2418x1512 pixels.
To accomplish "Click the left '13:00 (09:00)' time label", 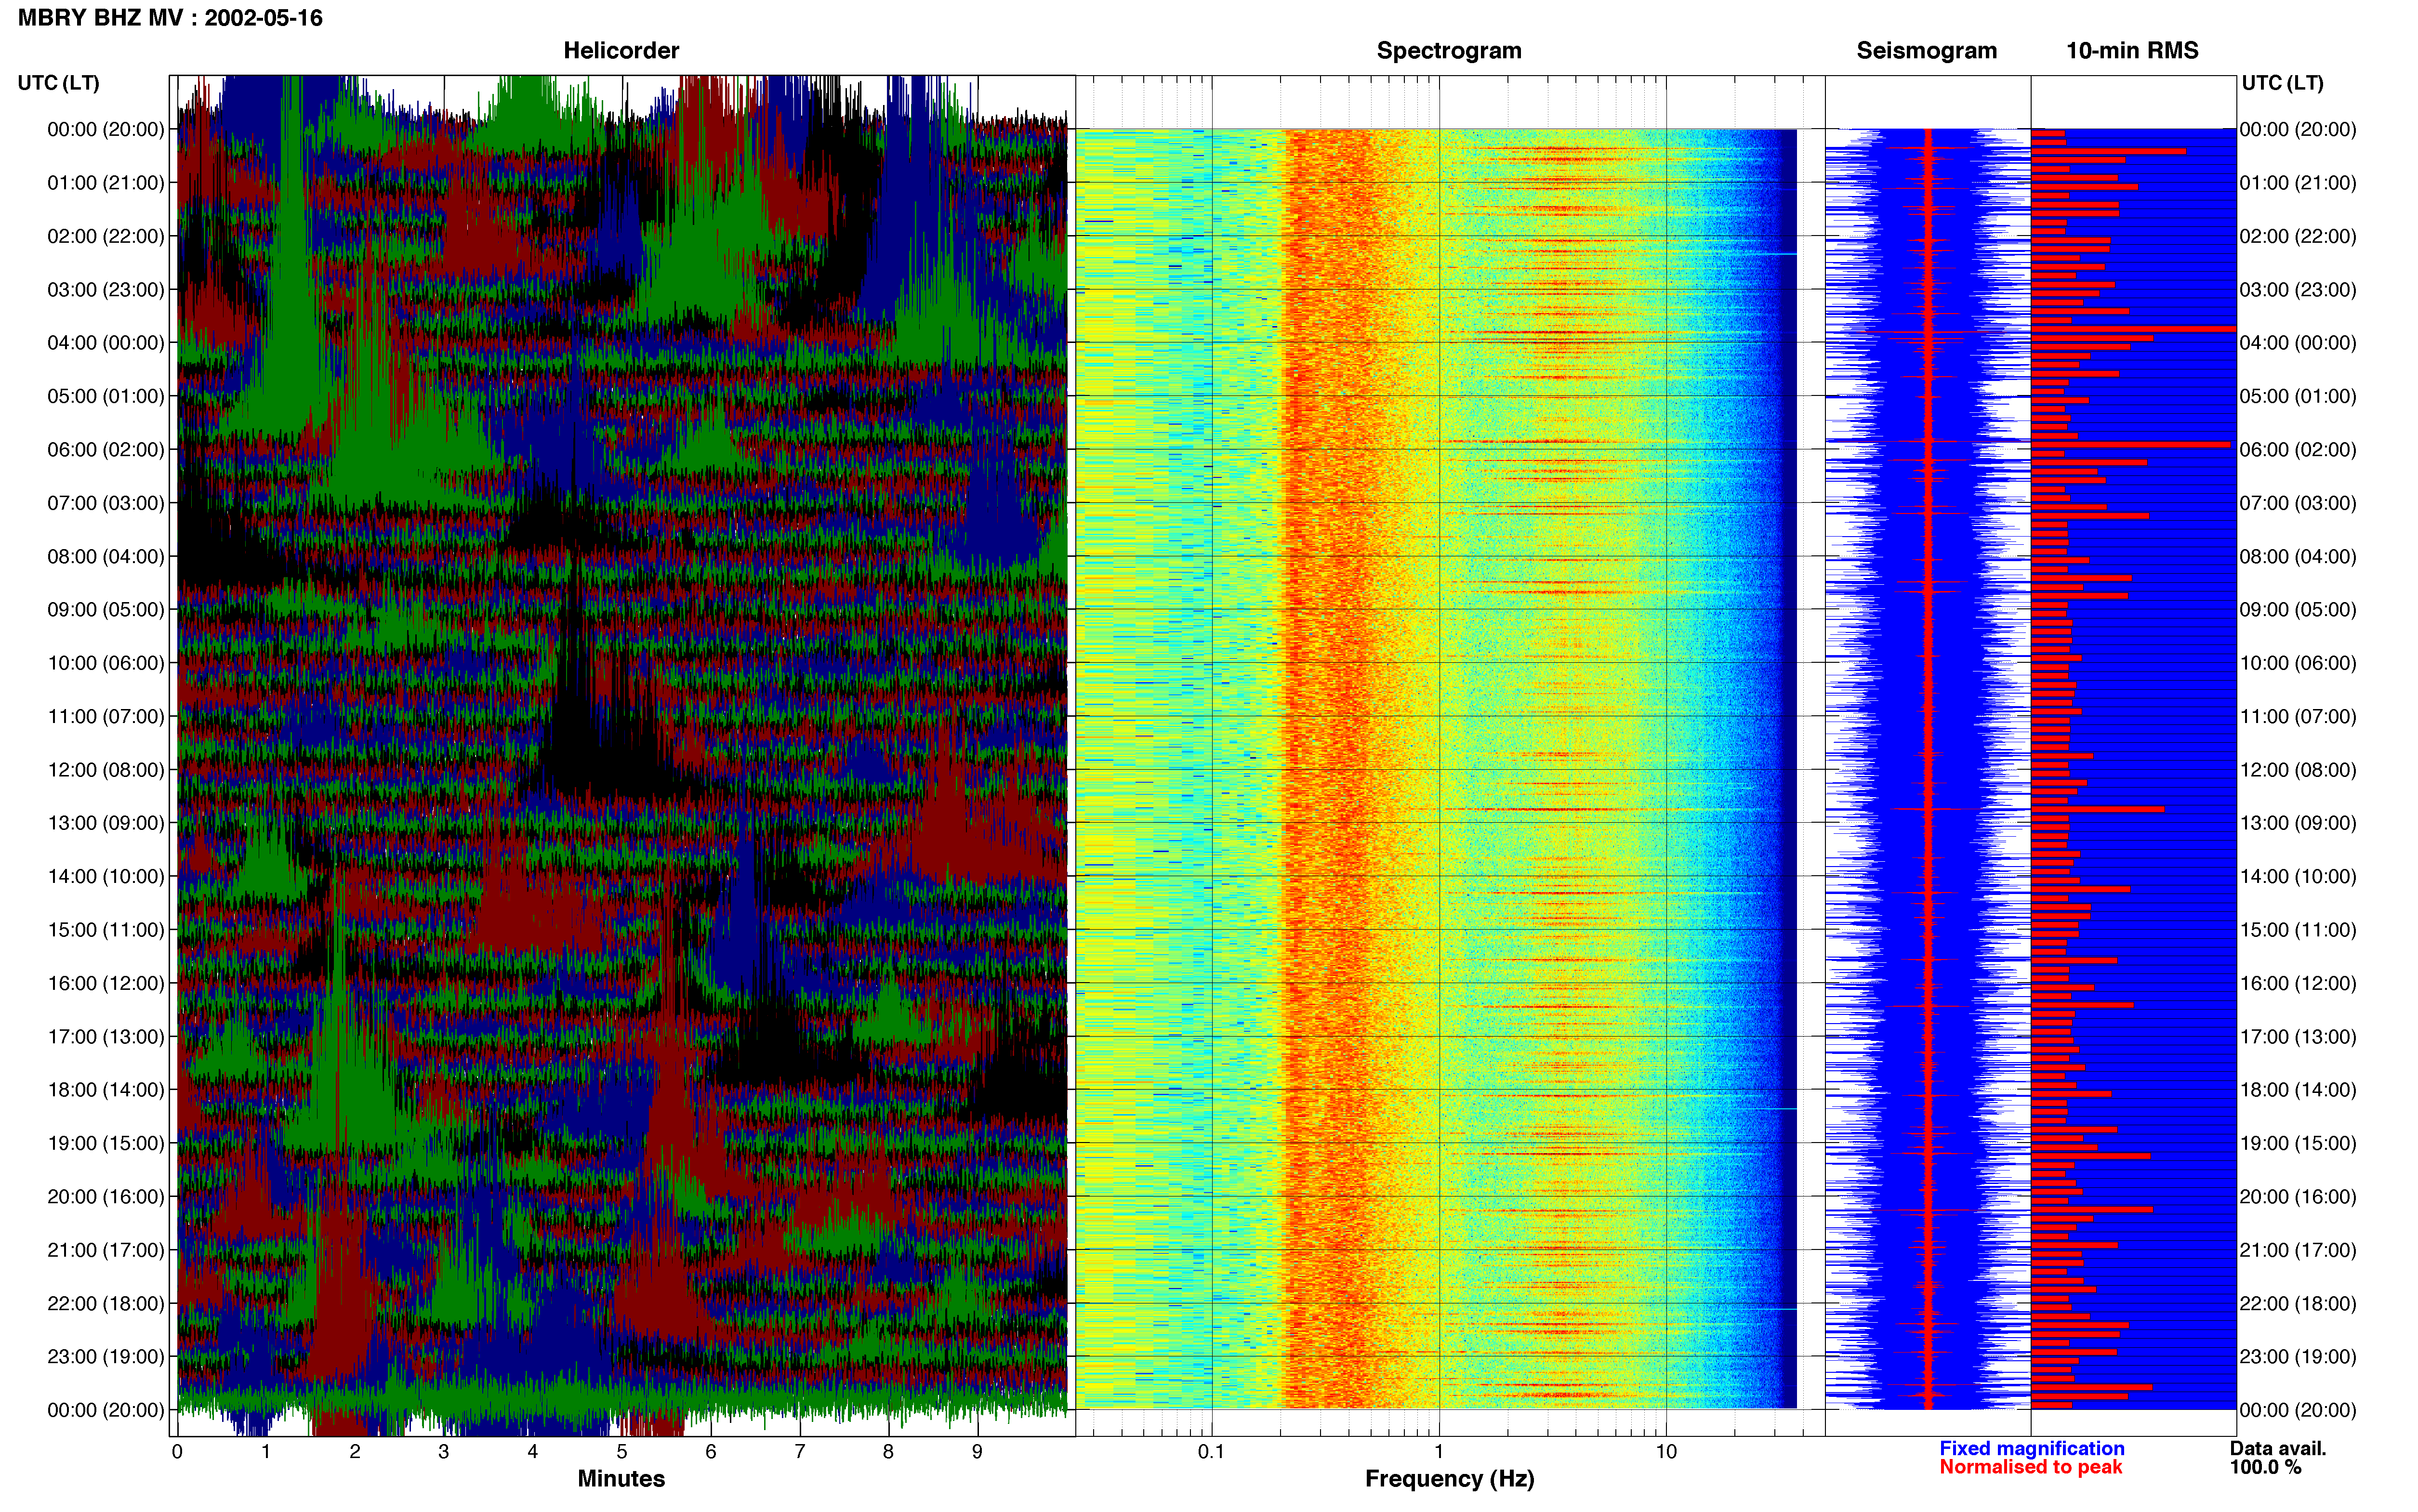I will pyautogui.click(x=106, y=823).
